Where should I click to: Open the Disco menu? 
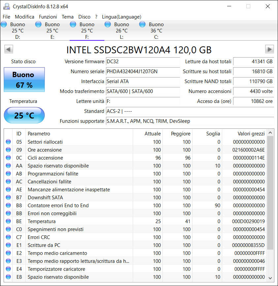(x=84, y=17)
